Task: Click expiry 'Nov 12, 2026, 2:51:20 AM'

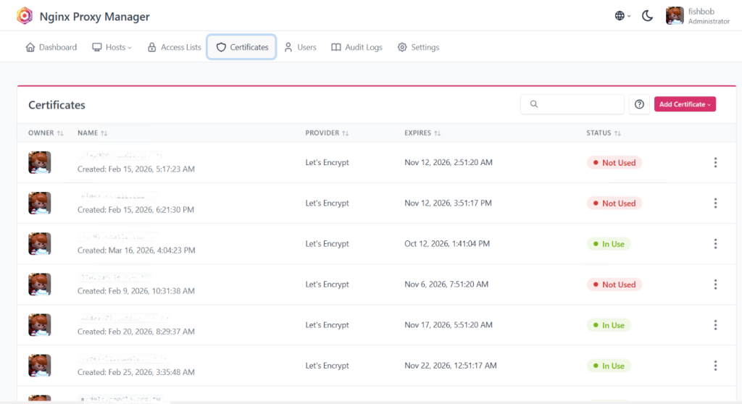Action: pos(448,162)
